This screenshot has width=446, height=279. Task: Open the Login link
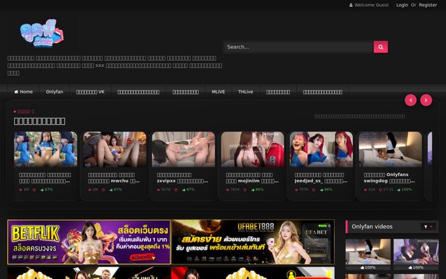[402, 5]
